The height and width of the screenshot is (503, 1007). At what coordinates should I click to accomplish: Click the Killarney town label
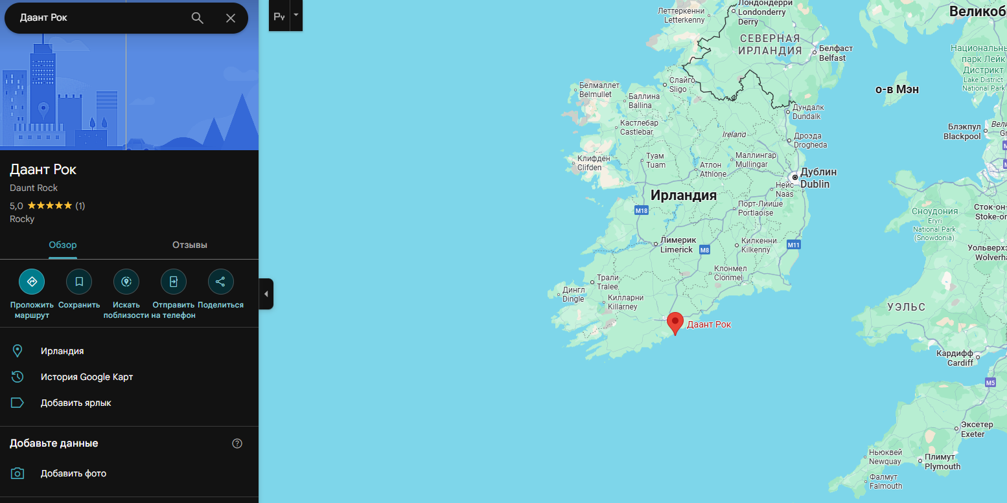[x=625, y=302]
